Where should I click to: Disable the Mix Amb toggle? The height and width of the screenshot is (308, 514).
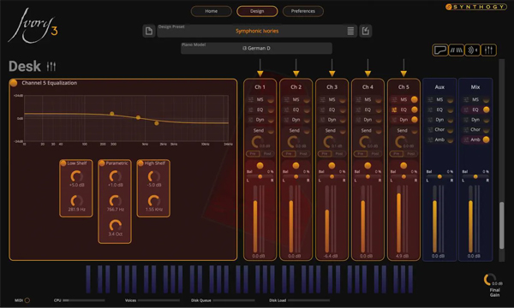[x=486, y=139]
